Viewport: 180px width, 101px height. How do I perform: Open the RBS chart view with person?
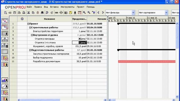pos(5,45)
